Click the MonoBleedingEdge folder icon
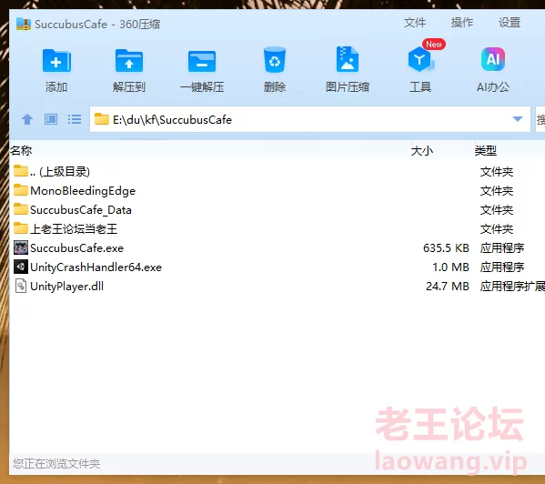545x484 pixels. (x=21, y=190)
